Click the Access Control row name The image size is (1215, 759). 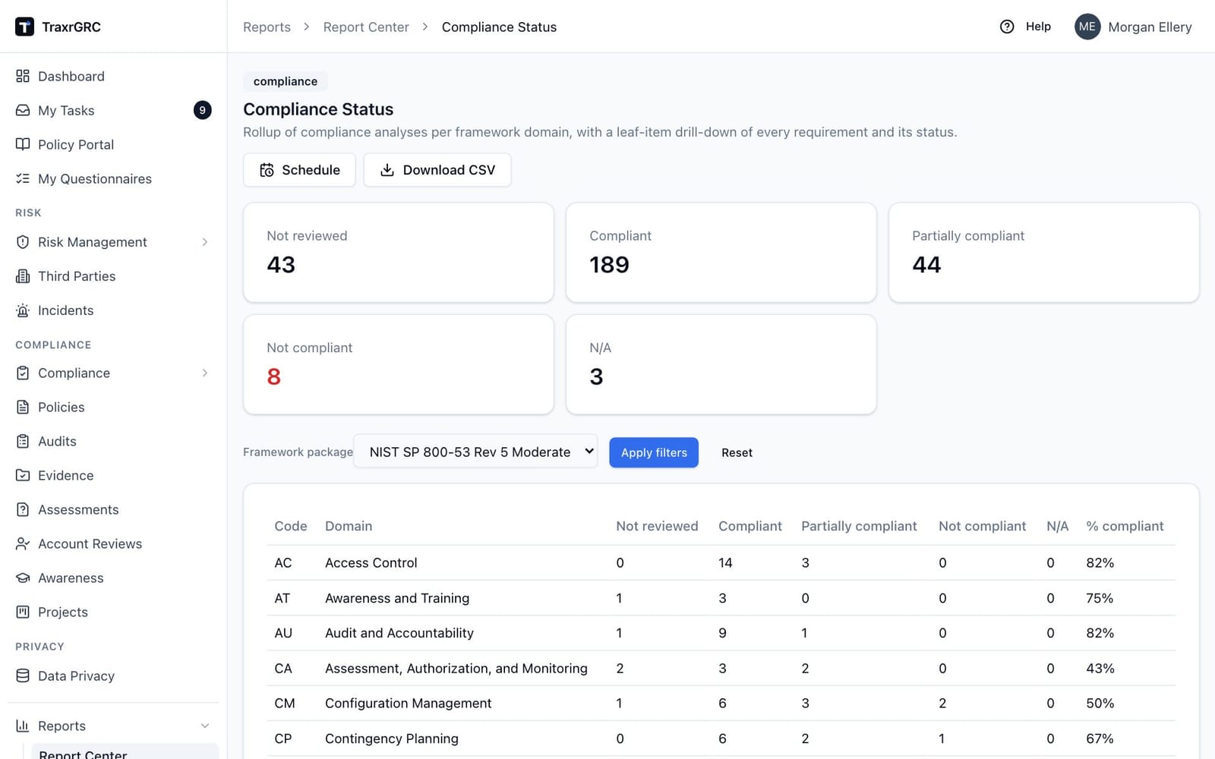pos(371,562)
